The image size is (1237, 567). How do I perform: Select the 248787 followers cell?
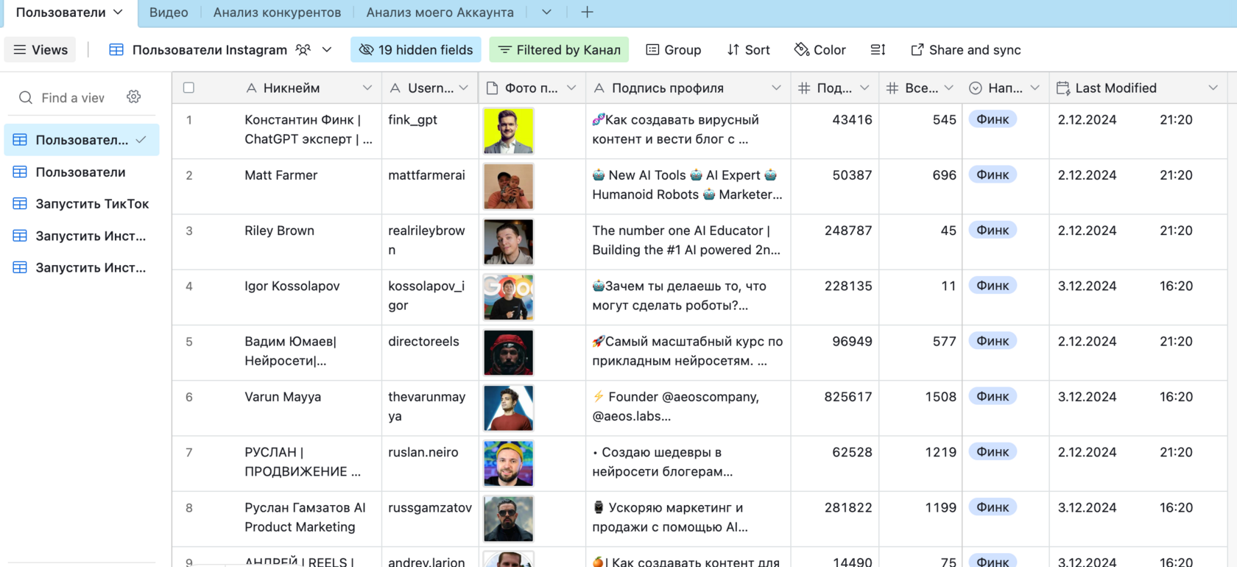(835, 242)
